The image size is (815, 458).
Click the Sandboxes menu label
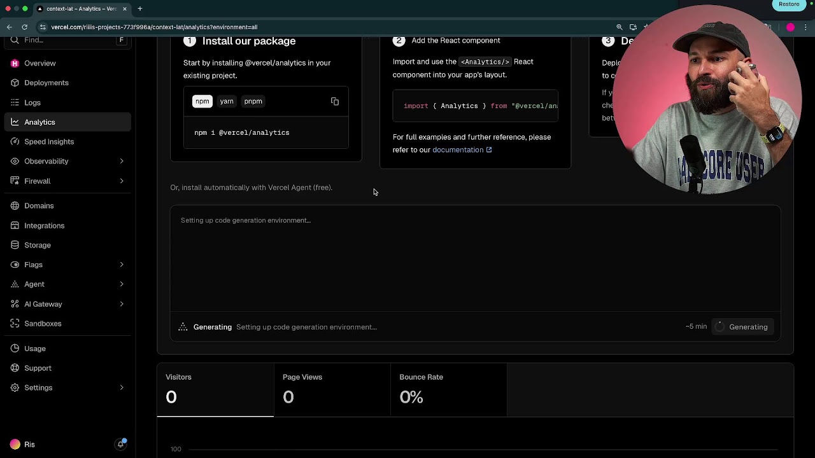(43, 324)
